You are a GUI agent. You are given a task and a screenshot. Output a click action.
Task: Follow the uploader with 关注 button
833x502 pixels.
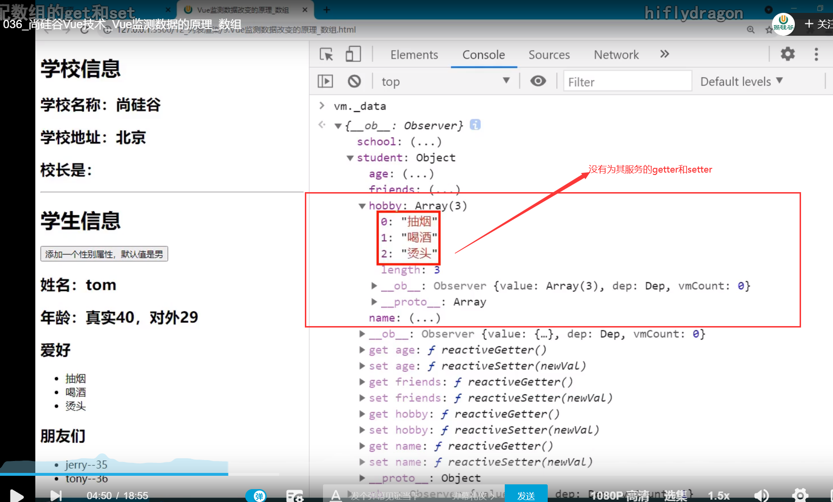point(818,24)
